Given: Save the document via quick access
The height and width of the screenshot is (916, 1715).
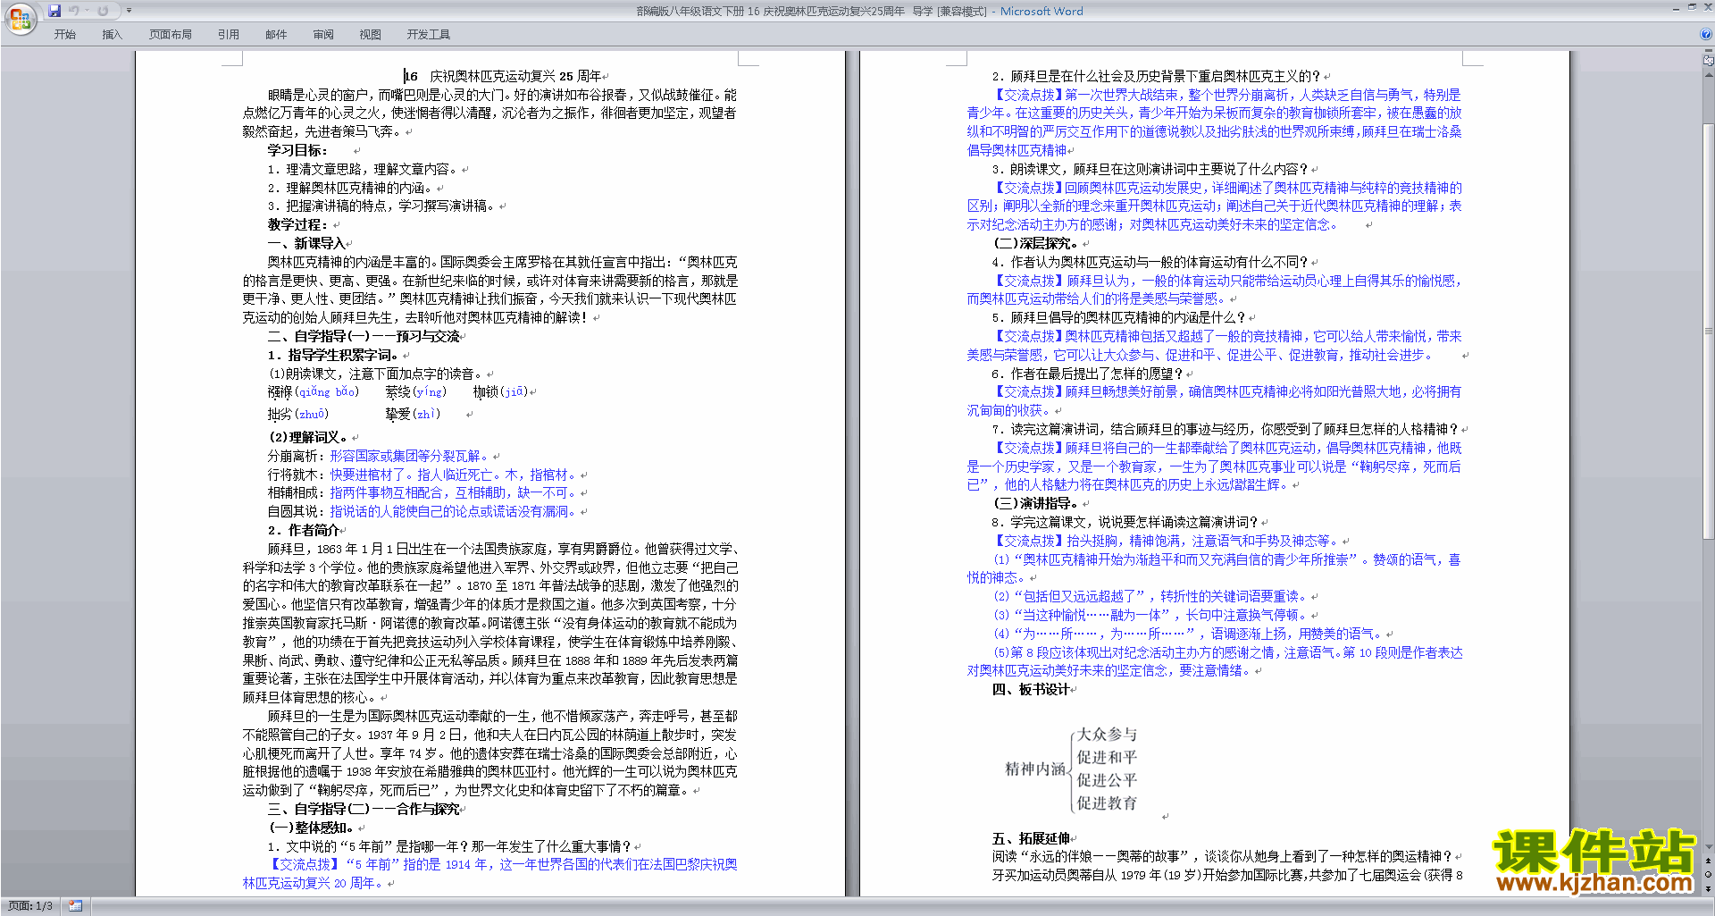Looking at the screenshot, I should coord(54,11).
